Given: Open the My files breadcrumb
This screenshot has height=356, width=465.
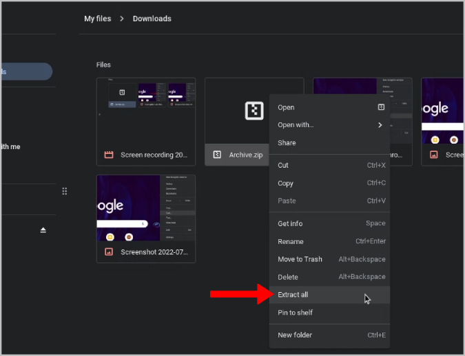Looking at the screenshot, I should point(98,19).
